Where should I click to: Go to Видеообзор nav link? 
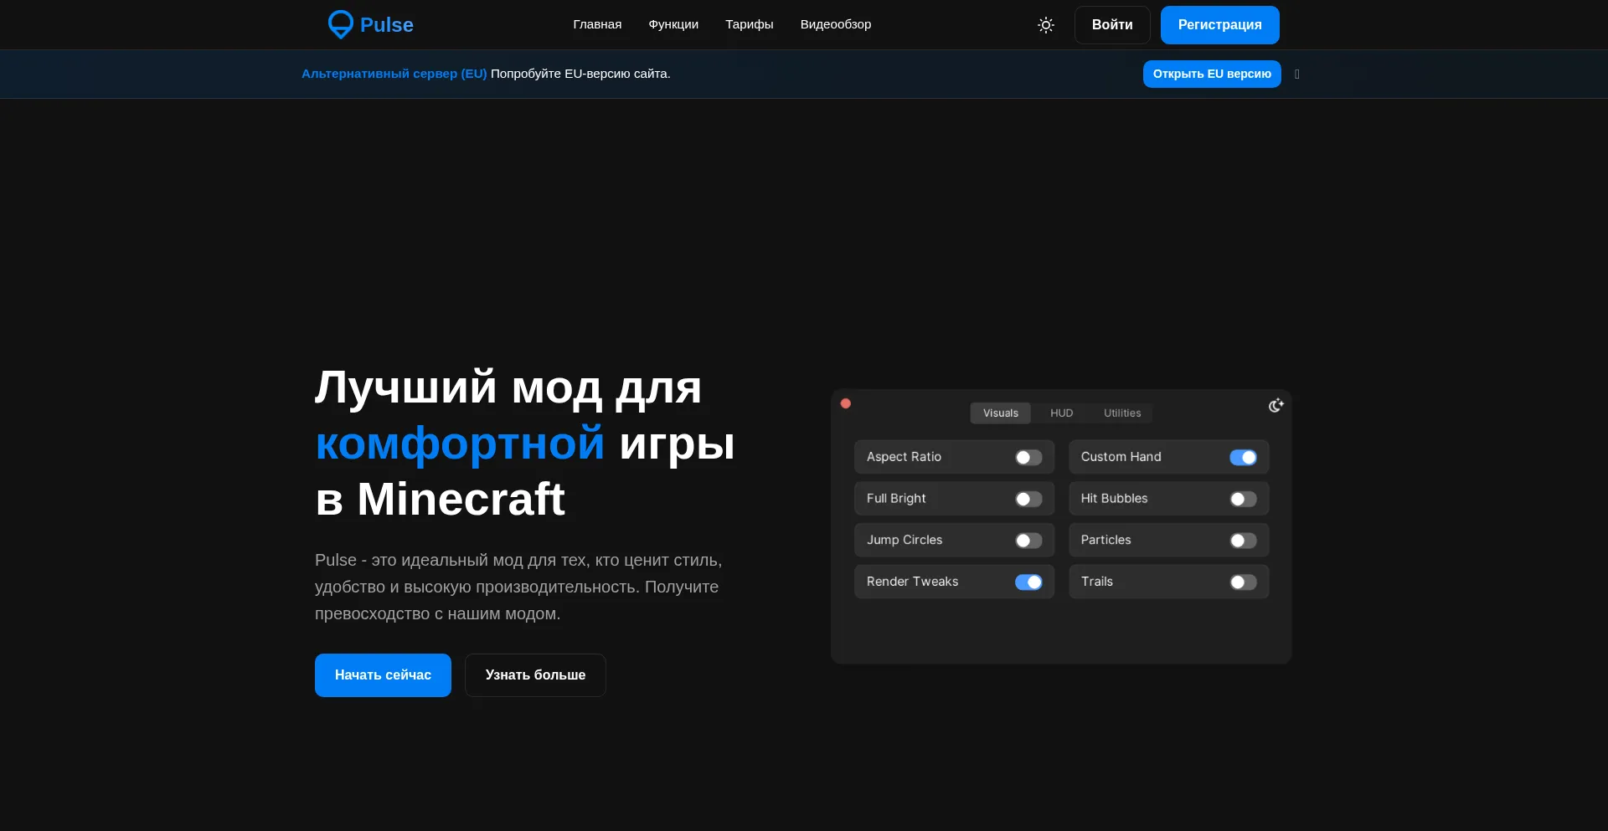835,24
